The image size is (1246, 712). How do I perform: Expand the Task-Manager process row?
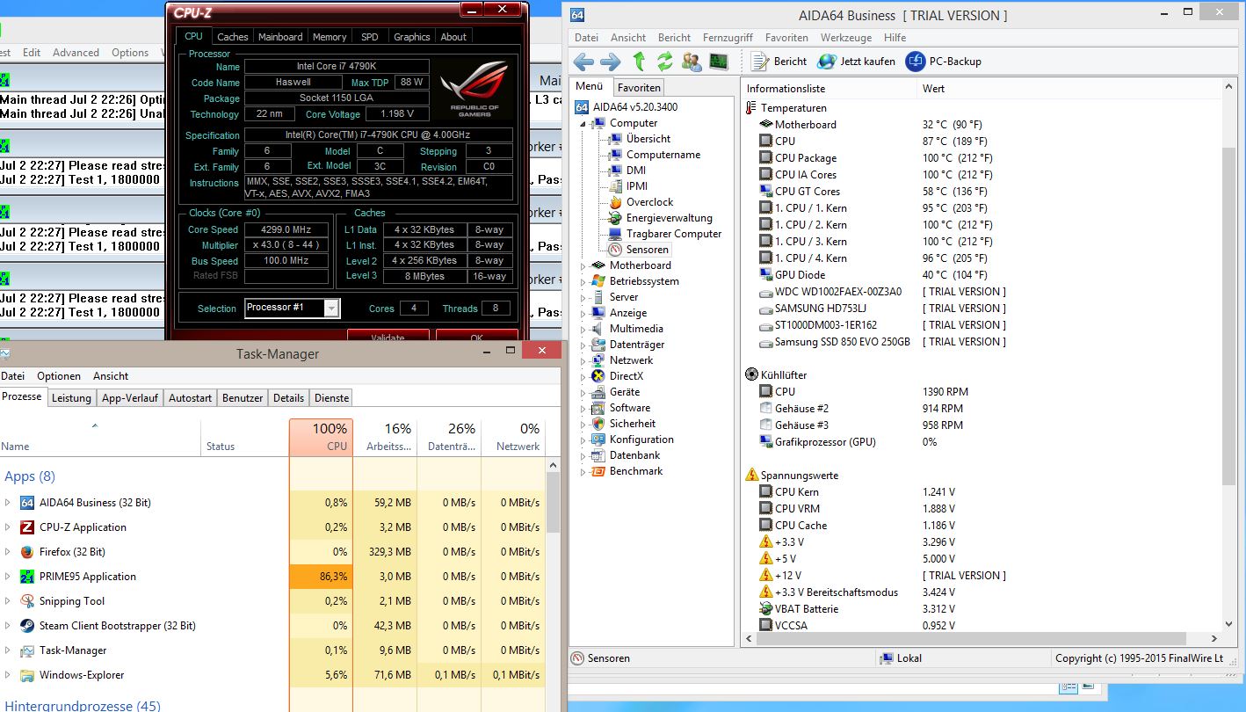tap(8, 650)
